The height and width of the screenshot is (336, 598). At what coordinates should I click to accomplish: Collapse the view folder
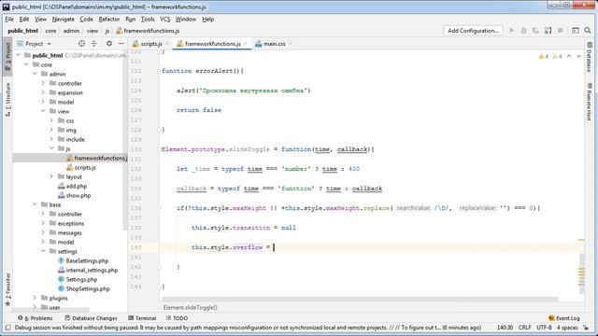[x=43, y=111]
